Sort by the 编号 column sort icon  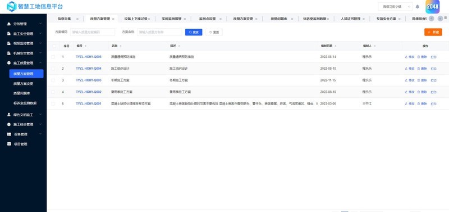click(x=86, y=46)
